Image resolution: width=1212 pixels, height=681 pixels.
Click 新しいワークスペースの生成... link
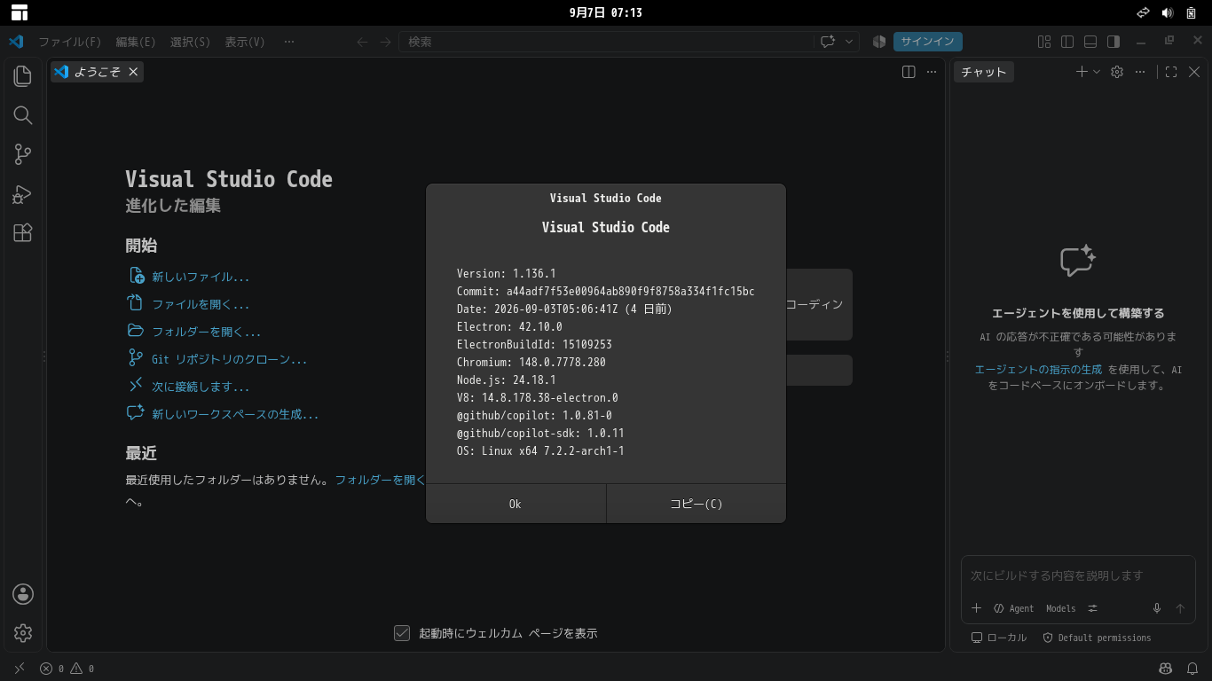235,414
